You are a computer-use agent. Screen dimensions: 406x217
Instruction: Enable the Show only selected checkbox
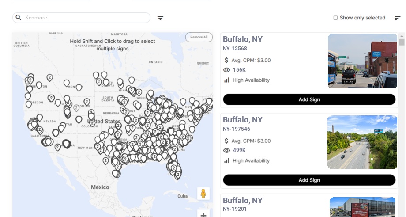click(335, 18)
